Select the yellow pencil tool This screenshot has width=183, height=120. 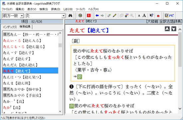[x=114, y=16]
